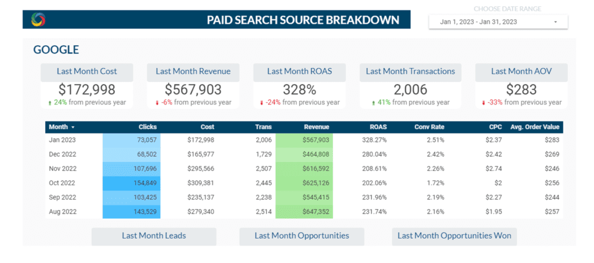This screenshot has height=263, width=594.
Task: Click the $295,566 cost cell
Action: 201,168
